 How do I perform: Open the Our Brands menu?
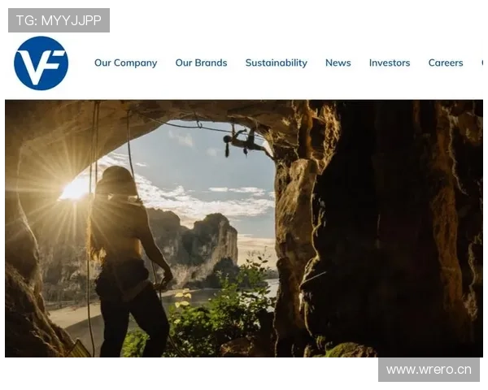pyautogui.click(x=201, y=63)
